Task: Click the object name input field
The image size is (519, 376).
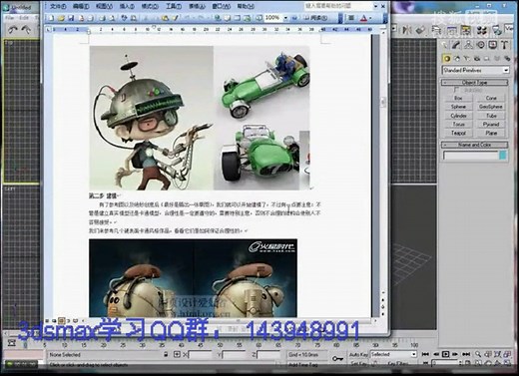Action: click(471, 156)
